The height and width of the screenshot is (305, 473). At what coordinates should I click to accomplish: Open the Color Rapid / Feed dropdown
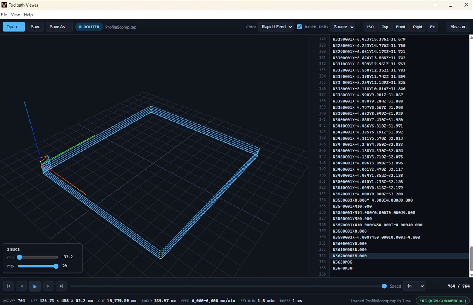275,27
